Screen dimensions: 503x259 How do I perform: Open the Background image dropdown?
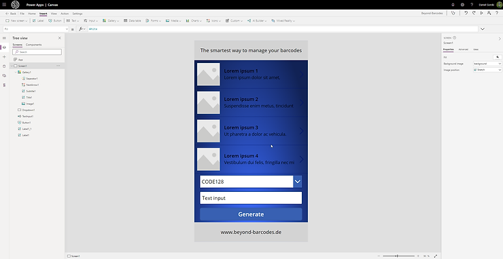point(487,64)
